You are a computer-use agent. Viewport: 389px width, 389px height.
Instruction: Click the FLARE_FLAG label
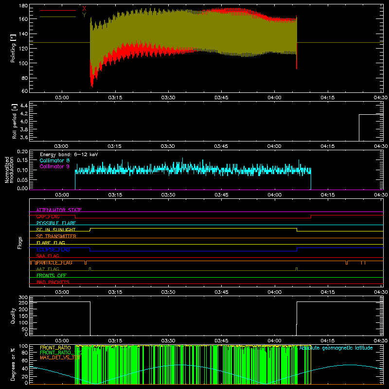click(51, 243)
